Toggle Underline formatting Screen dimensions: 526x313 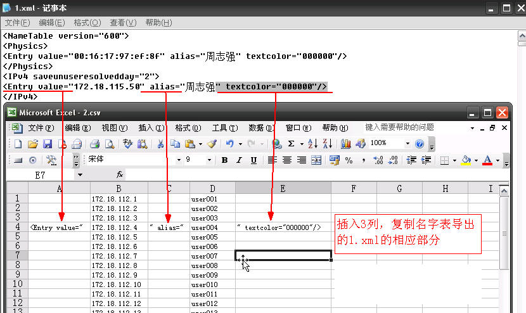(x=253, y=160)
